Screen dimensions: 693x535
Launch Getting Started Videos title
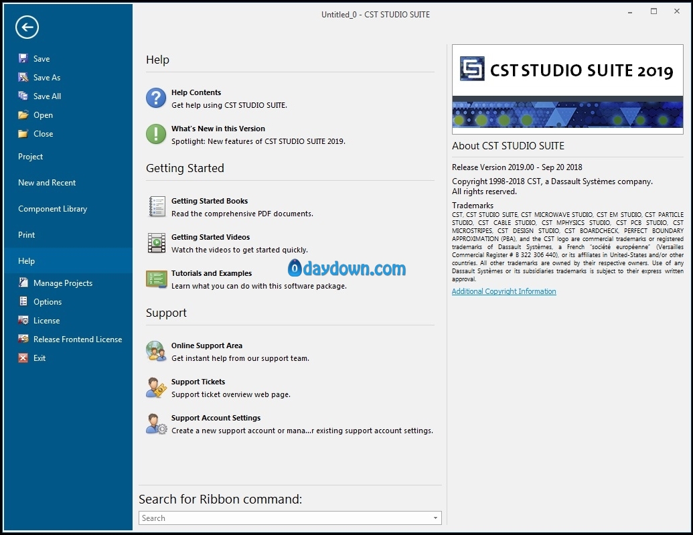click(211, 237)
